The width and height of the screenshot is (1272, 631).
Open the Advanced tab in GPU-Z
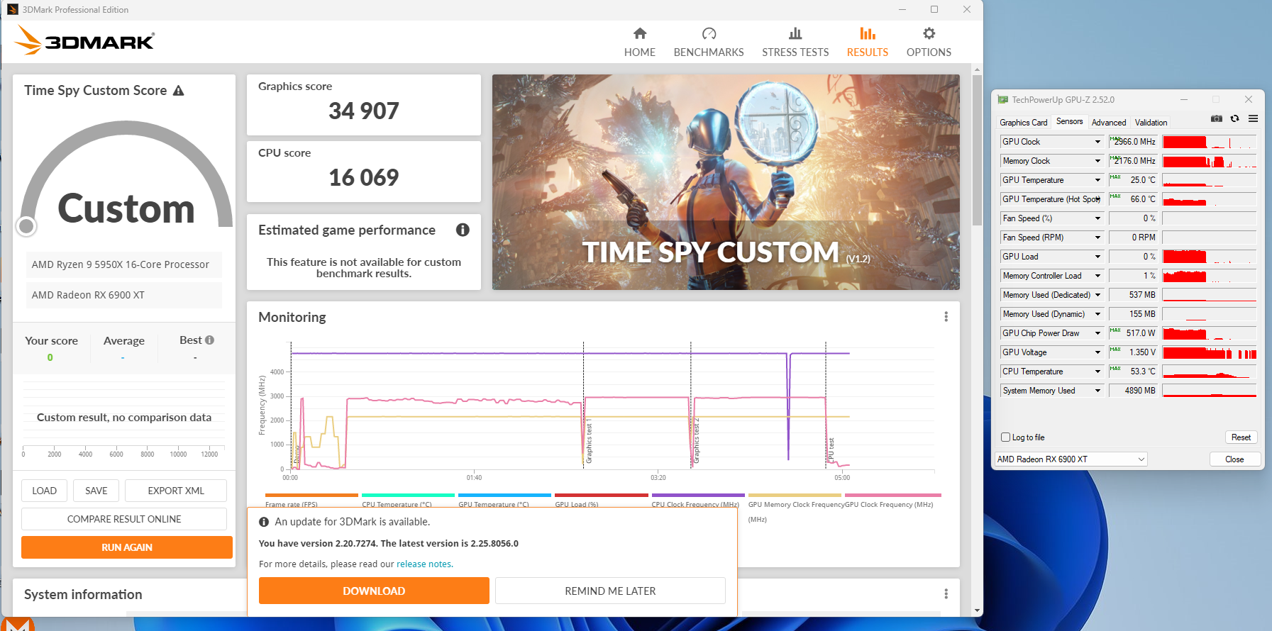point(1108,123)
